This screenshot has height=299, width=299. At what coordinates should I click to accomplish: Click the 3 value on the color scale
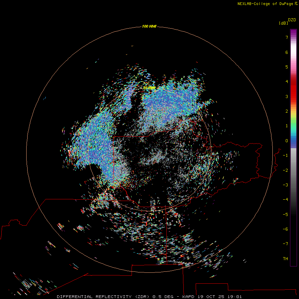tap(287, 96)
